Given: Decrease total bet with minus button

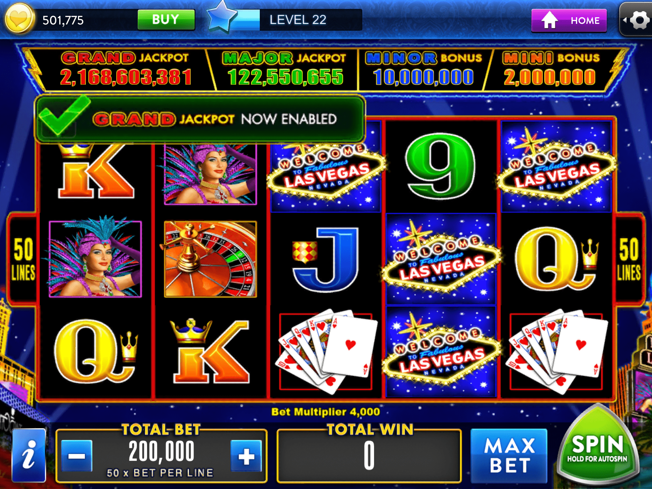Looking at the screenshot, I should tap(76, 456).
